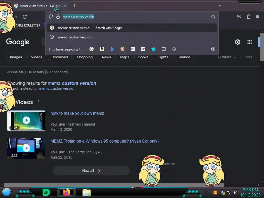This screenshot has width=264, height=198.
Task: Click the volume speaker tray icon
Action: tap(235, 192)
